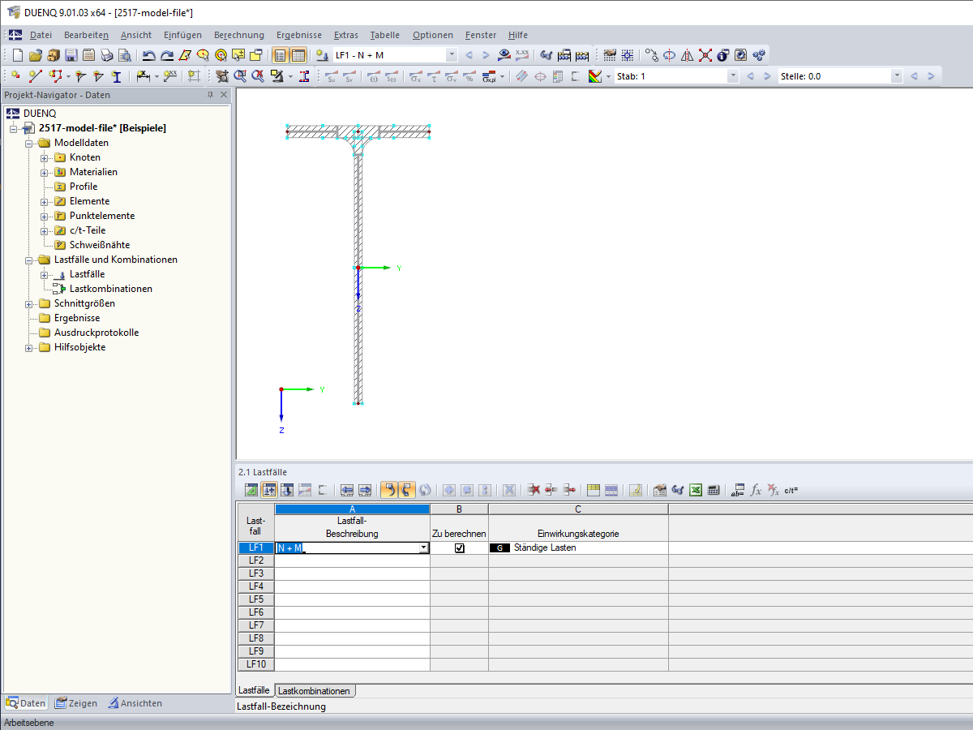
Task: Click the calculator icon in table toolbar
Action: click(714, 490)
